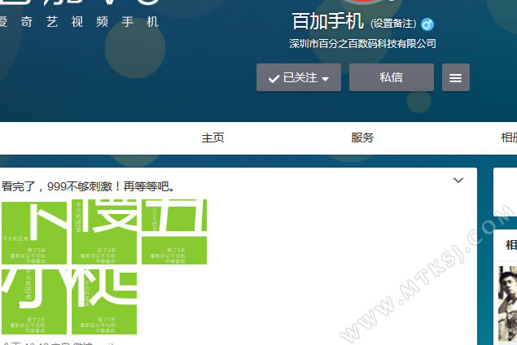This screenshot has height=345, width=517.
Task: Open first green thumbnail, 等了5天
Action: coord(34,232)
